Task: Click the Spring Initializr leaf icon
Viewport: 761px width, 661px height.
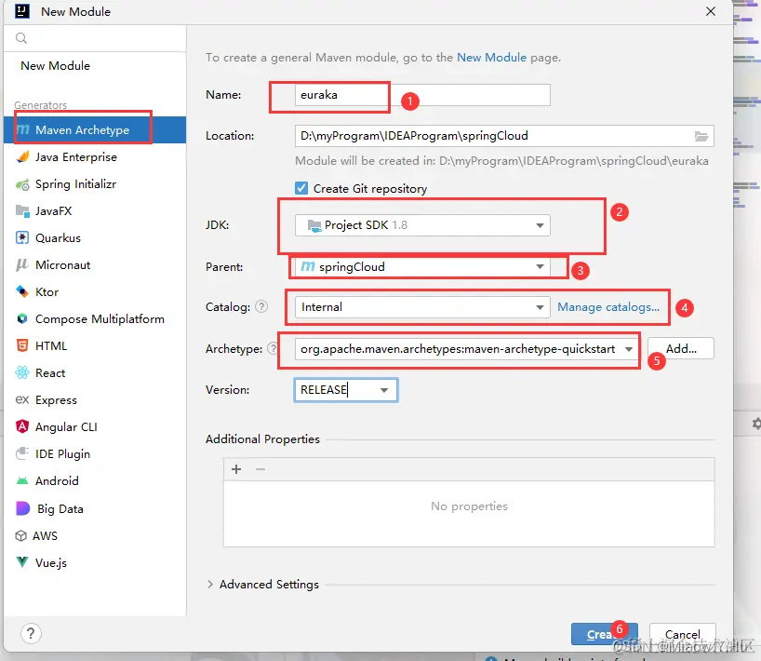Action: pyautogui.click(x=22, y=184)
